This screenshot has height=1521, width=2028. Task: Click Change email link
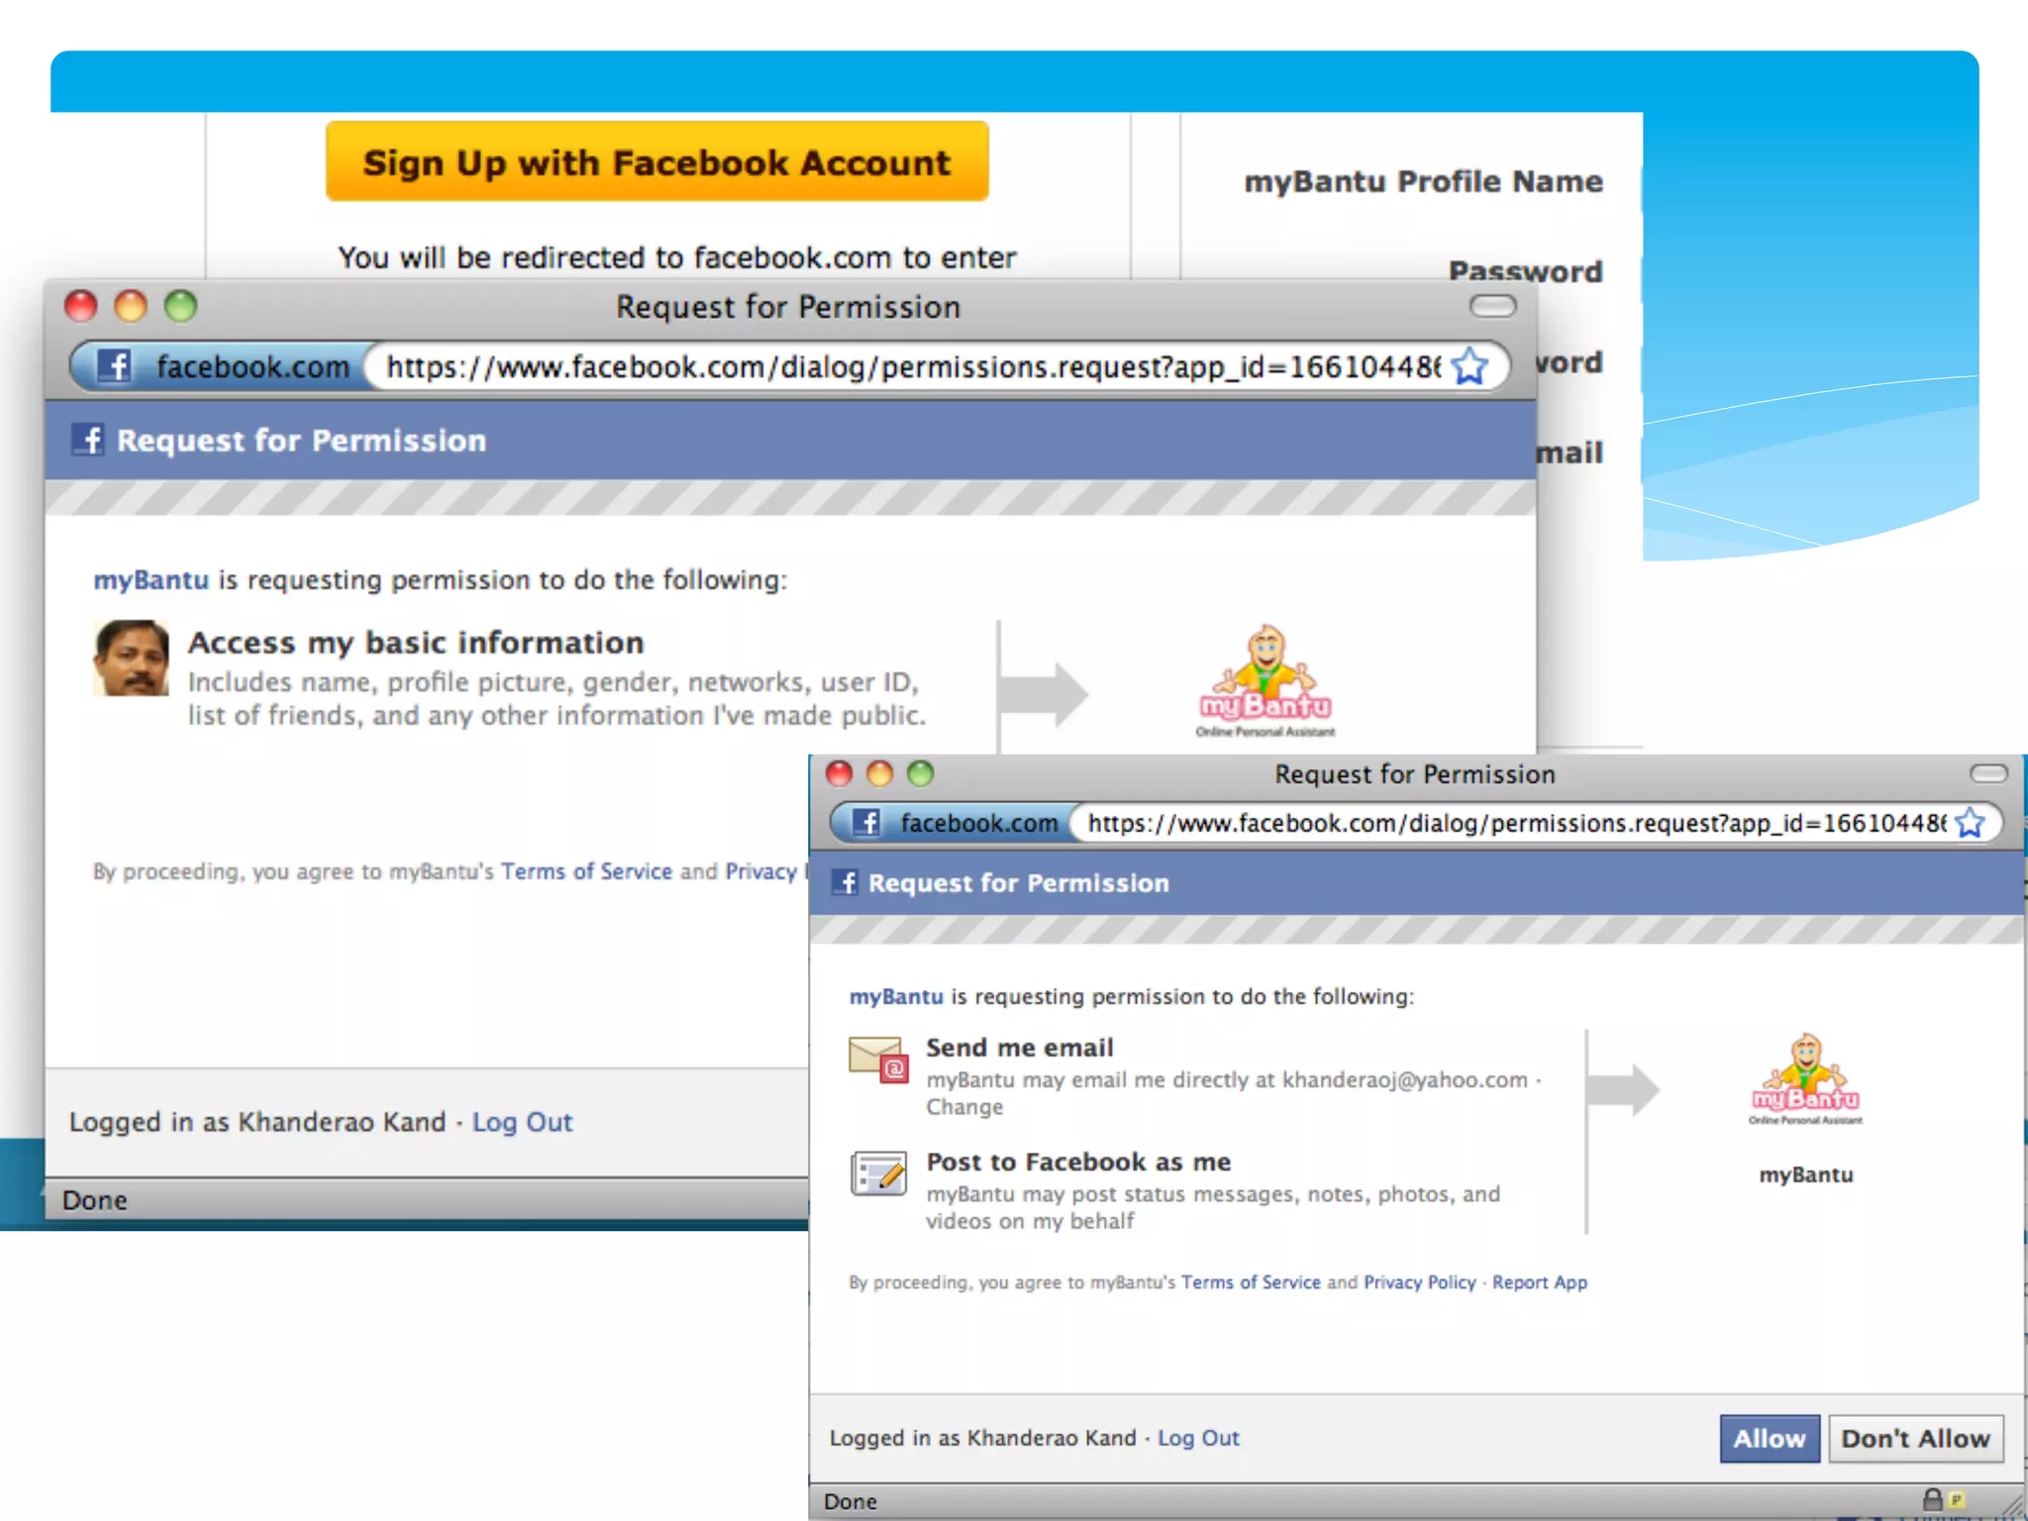click(x=964, y=1107)
